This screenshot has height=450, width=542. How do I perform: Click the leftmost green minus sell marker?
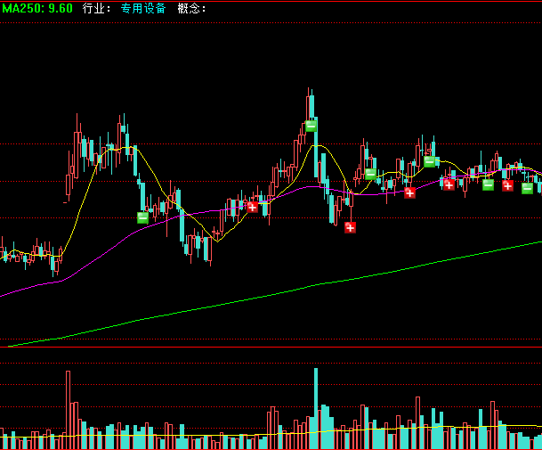click(142, 217)
